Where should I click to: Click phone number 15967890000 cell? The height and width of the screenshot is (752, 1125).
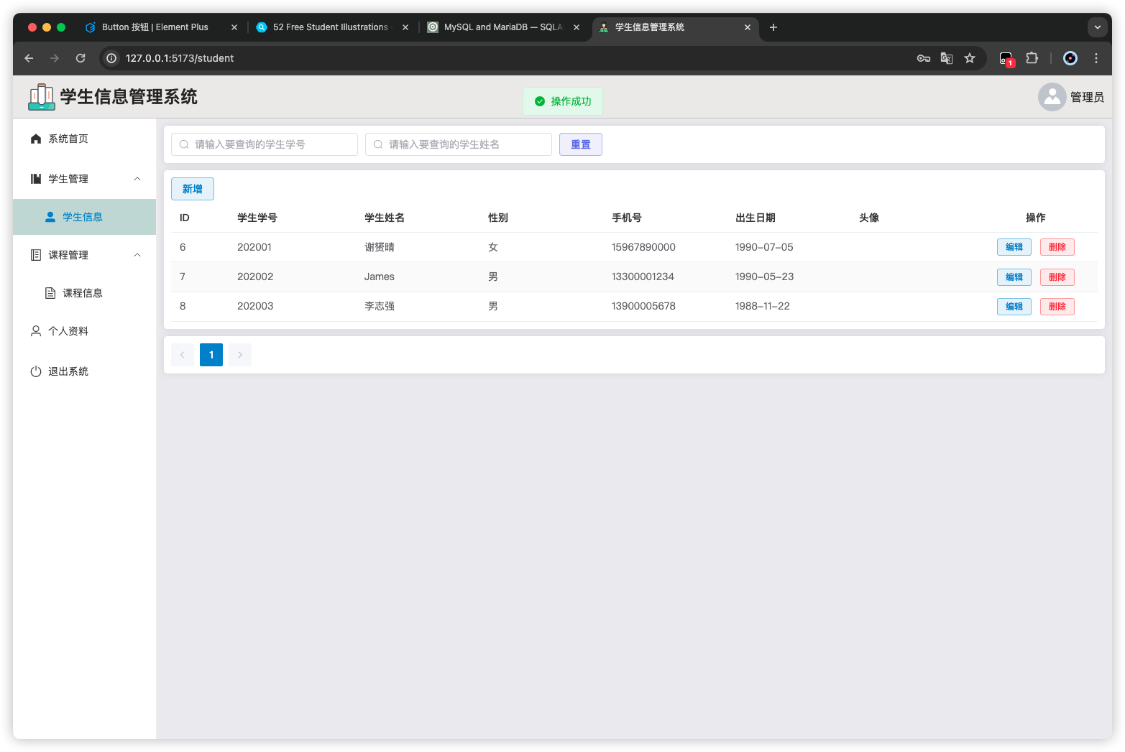(643, 247)
